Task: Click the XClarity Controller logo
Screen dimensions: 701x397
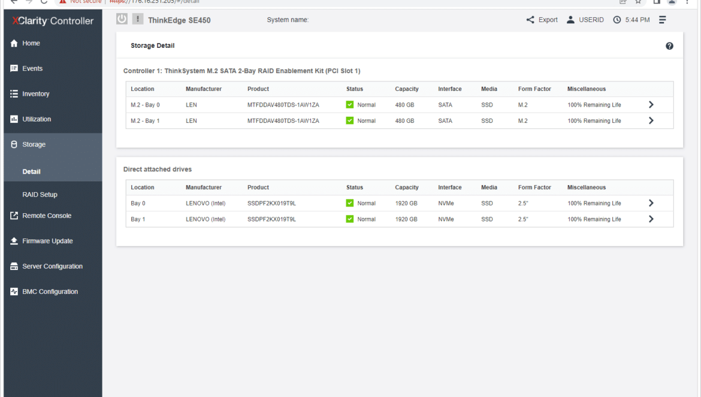Action: pos(53,20)
